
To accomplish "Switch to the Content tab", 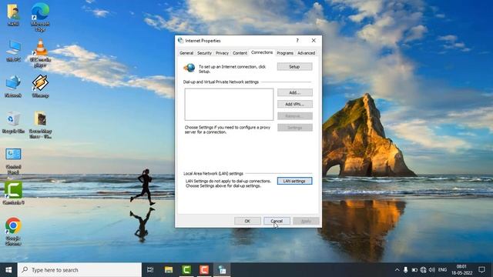I will click(x=240, y=53).
